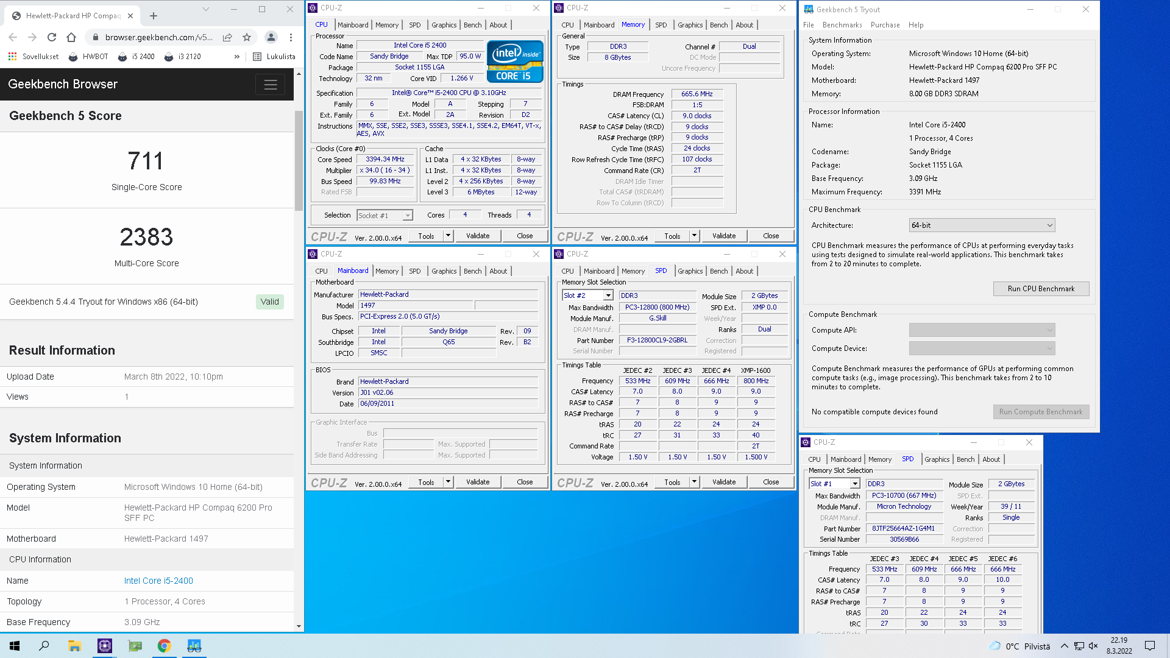Image resolution: width=1170 pixels, height=658 pixels.
Task: Click the 2383 multi-core score
Action: 146,237
